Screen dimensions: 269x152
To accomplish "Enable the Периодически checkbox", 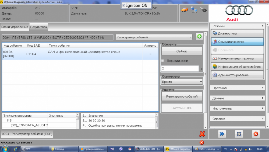I will [163, 61].
